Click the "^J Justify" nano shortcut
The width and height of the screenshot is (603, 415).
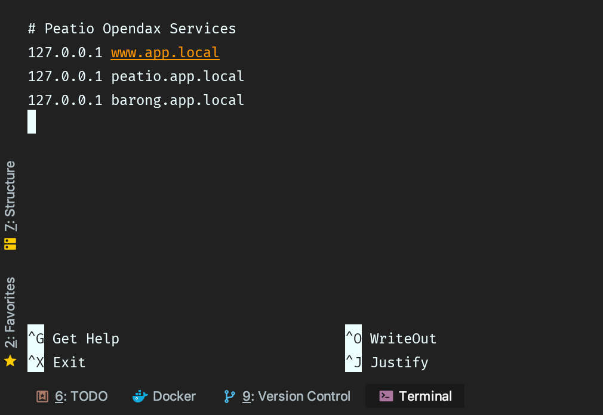tap(388, 363)
